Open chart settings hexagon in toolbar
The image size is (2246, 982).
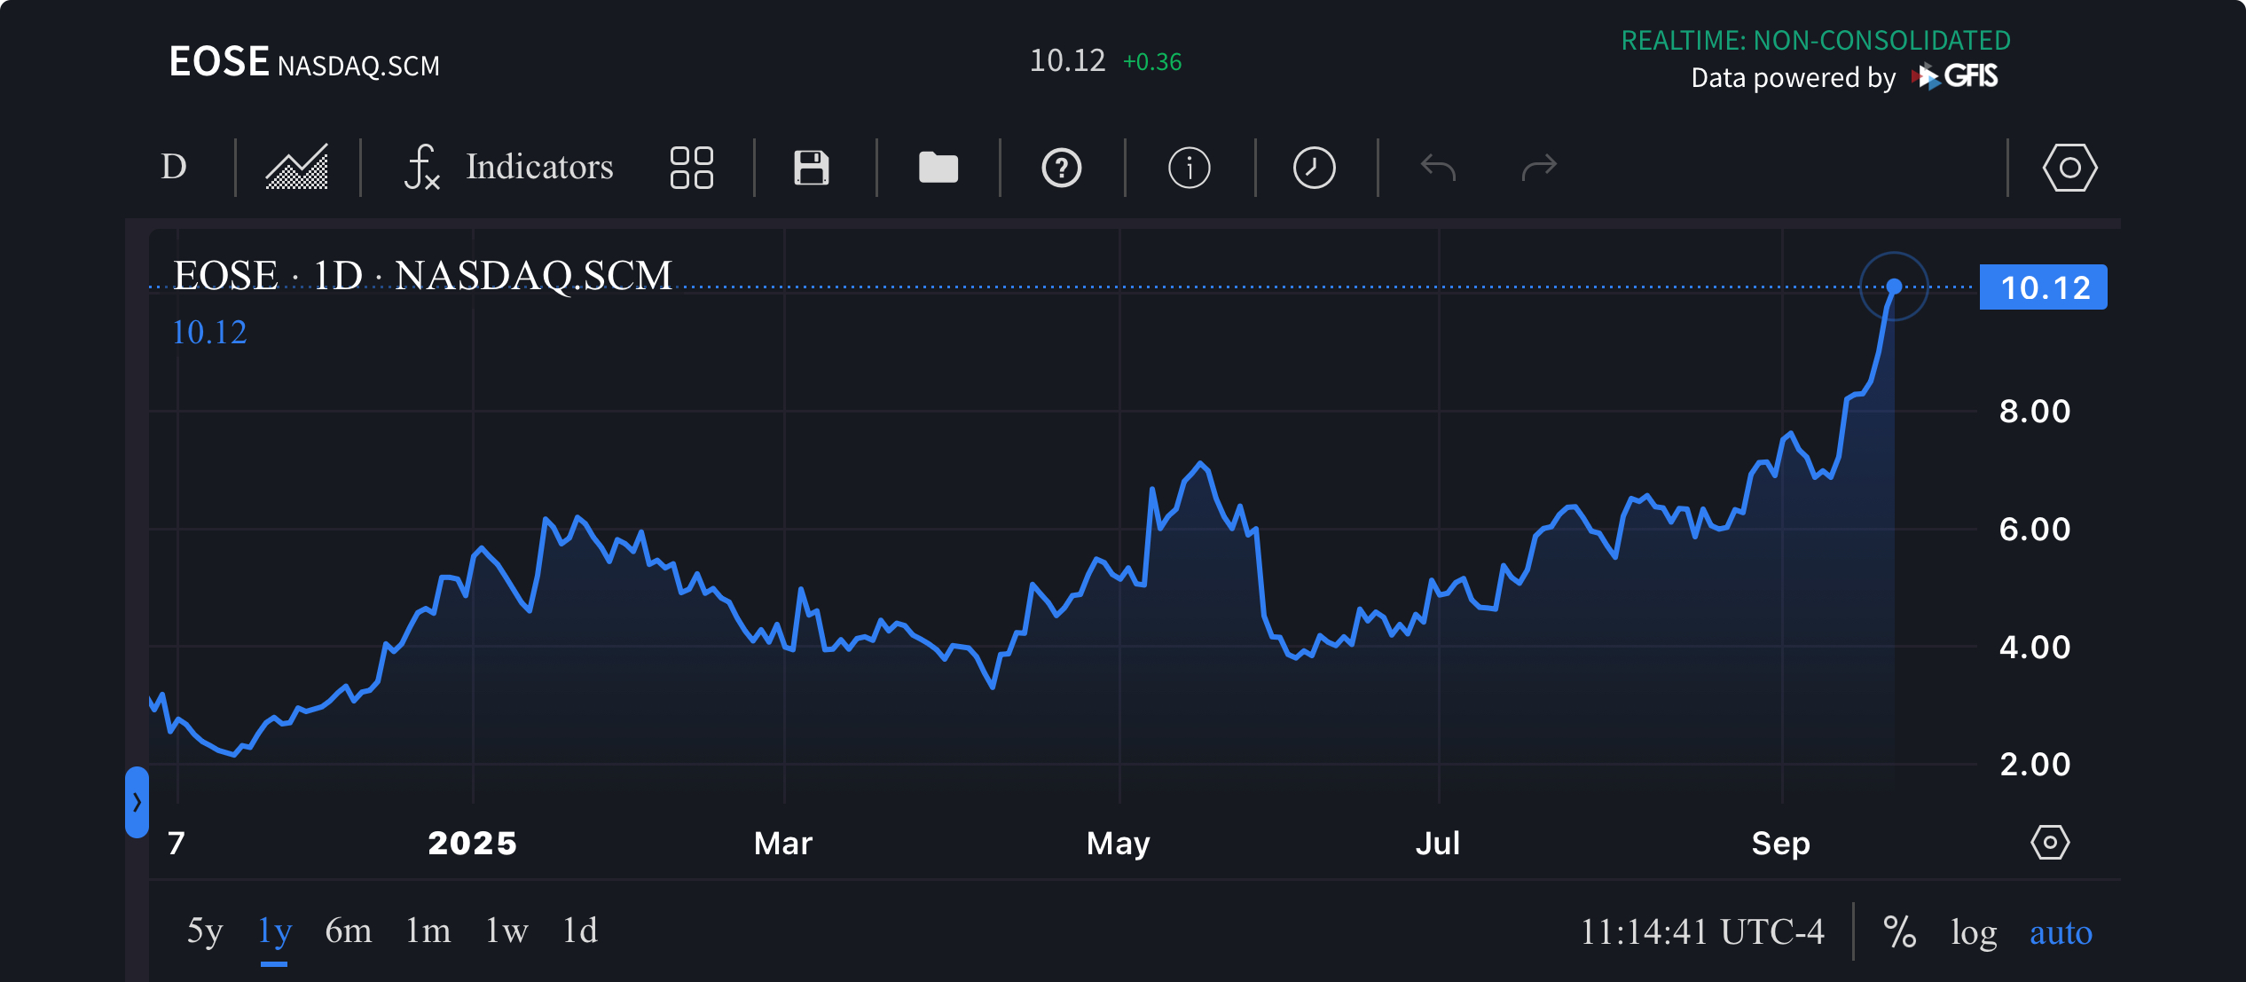[x=2069, y=167]
